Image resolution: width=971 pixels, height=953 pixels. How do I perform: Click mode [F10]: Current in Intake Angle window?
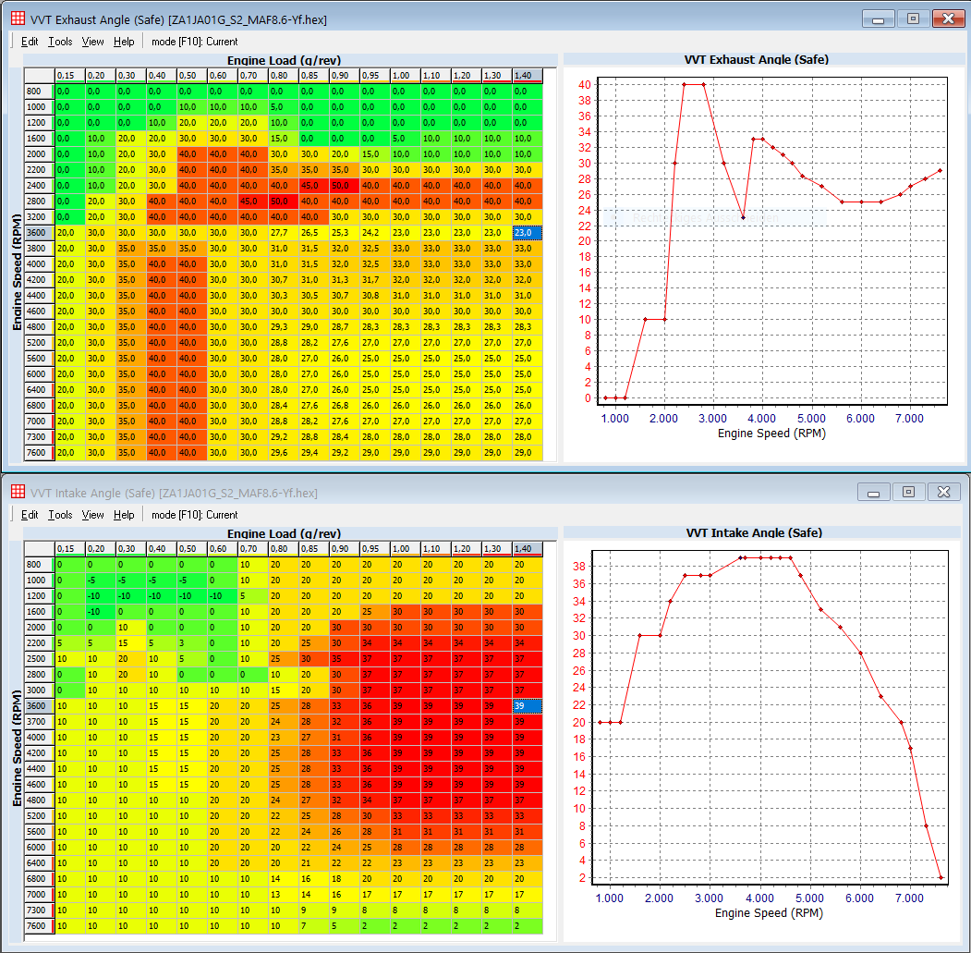coord(194,515)
